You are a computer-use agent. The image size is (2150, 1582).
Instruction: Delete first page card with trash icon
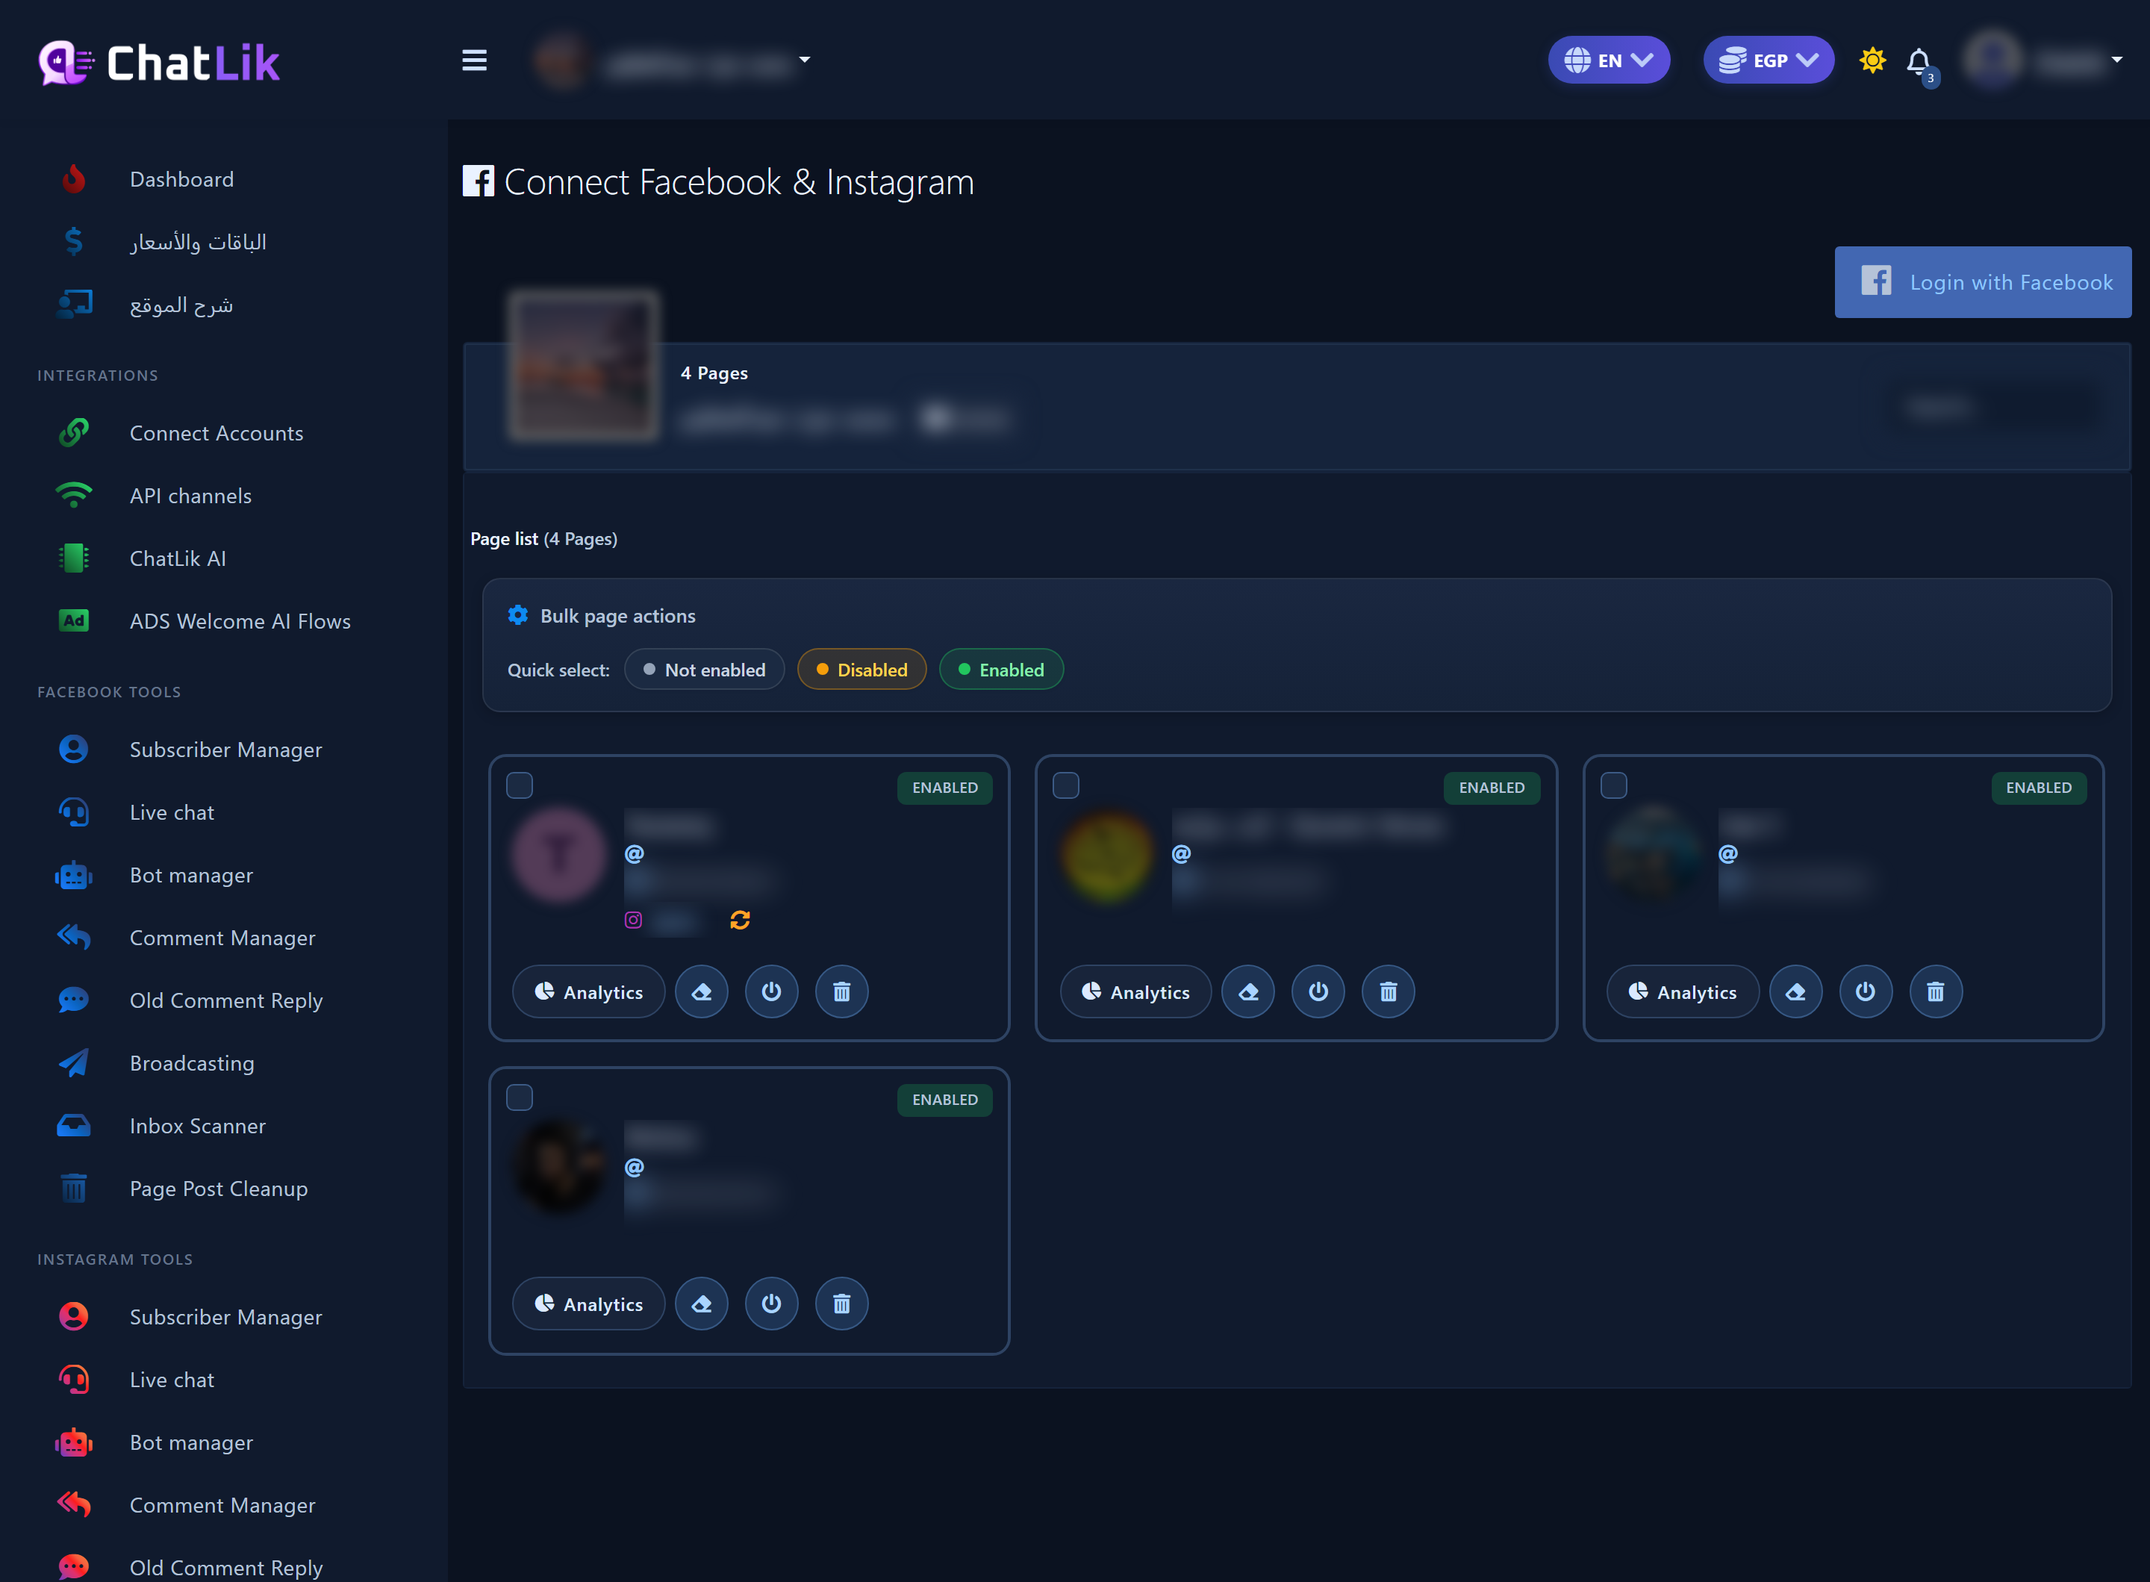(842, 992)
